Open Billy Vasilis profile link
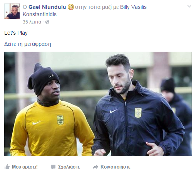The width and height of the screenshot is (194, 172). [x=133, y=7]
